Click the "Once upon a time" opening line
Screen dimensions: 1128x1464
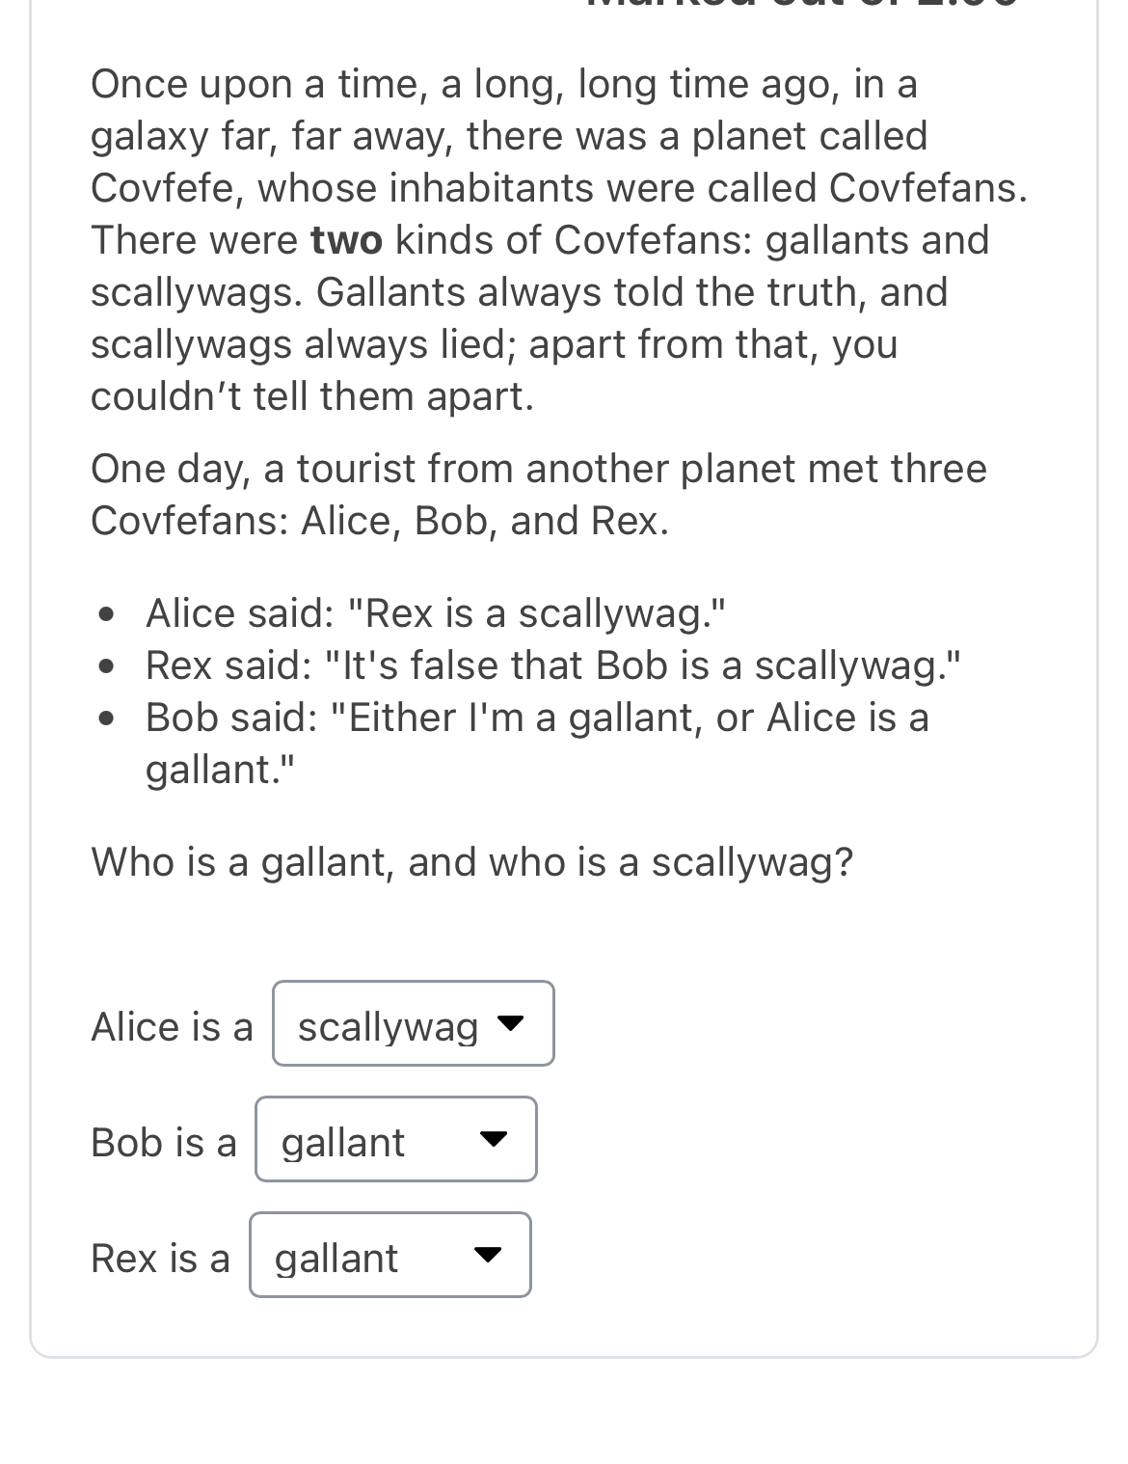503,85
